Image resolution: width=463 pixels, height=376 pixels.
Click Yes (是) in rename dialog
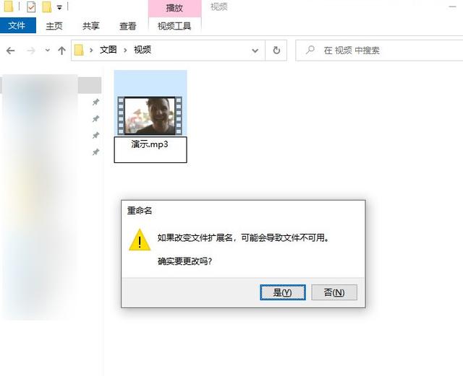pyautogui.click(x=283, y=292)
